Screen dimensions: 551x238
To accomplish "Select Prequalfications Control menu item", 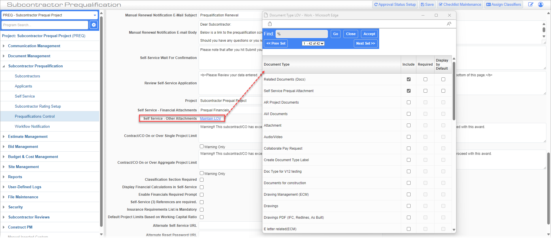I will tap(35, 117).
